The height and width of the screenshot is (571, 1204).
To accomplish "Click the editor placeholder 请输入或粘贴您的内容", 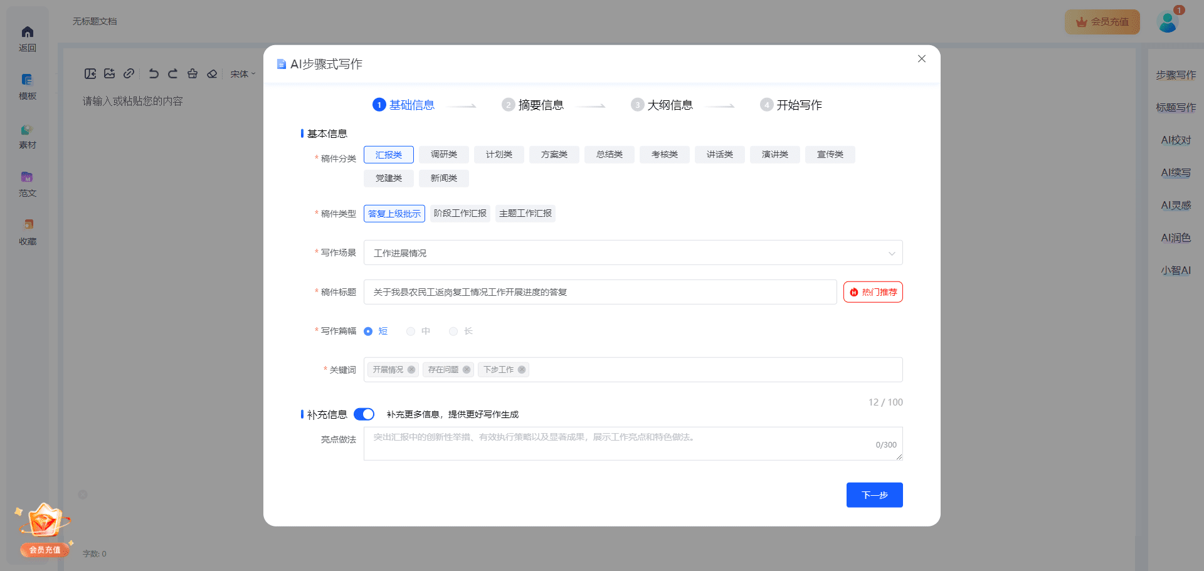I will click(x=133, y=102).
